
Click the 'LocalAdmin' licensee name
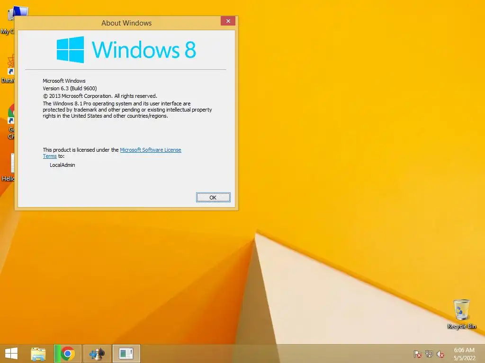(x=62, y=165)
